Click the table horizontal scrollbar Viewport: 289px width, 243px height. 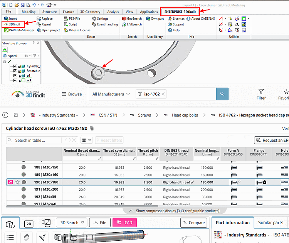click(x=82, y=206)
